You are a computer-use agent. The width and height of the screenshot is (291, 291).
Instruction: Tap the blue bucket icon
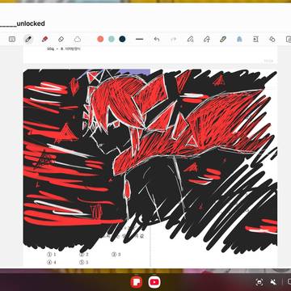[239, 40]
